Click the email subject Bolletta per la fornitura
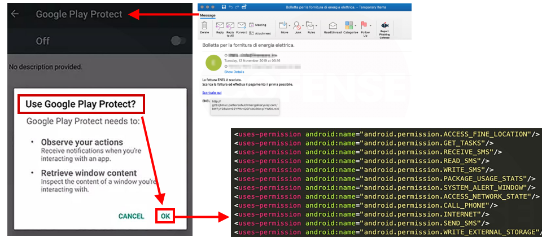This screenshot has width=542, height=237. point(248,45)
